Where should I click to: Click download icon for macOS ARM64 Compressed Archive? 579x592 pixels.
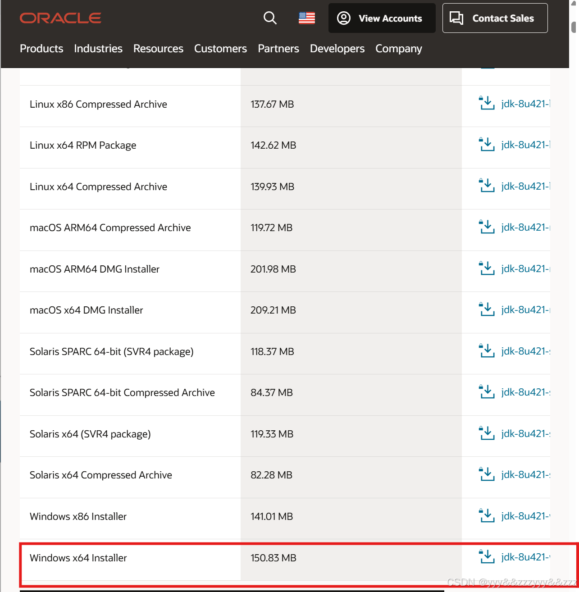point(487,227)
